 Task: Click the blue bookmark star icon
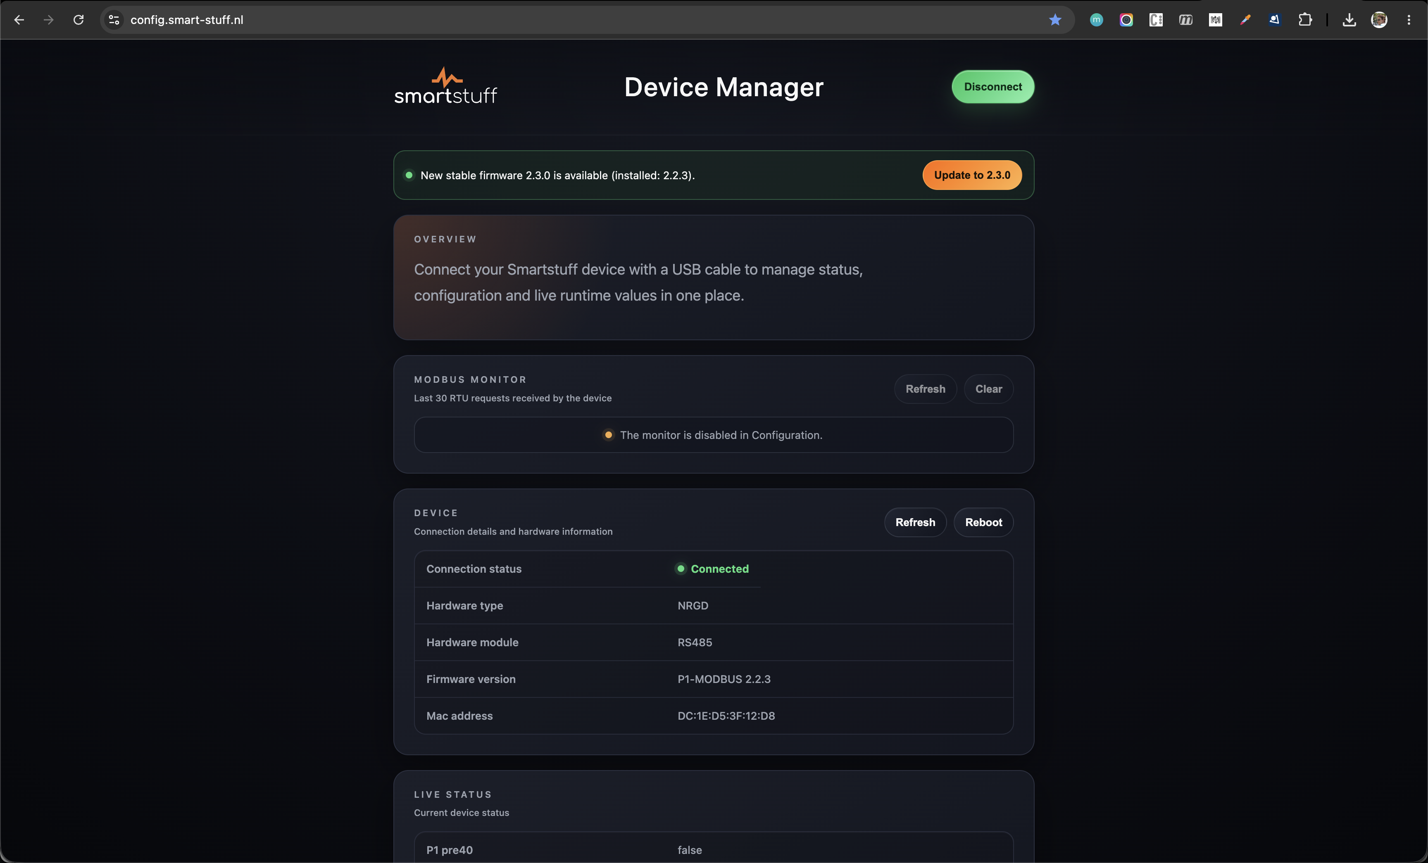(x=1055, y=20)
